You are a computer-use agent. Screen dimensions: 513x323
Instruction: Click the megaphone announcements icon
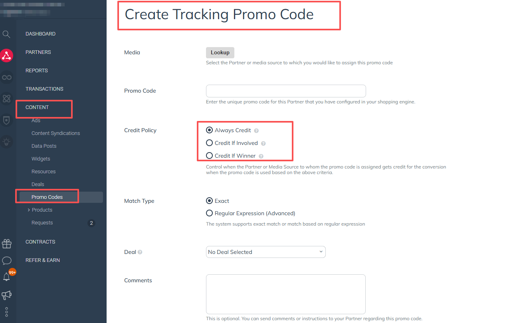pos(7,295)
